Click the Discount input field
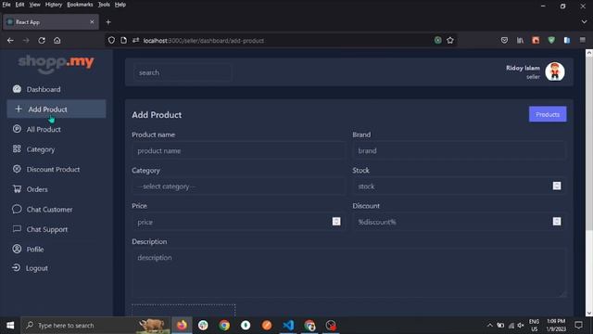Screen dimensions: 593x334 pos(460,222)
